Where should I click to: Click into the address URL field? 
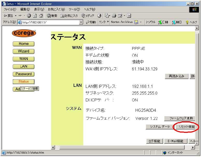pyautogui.click(x=49, y=22)
